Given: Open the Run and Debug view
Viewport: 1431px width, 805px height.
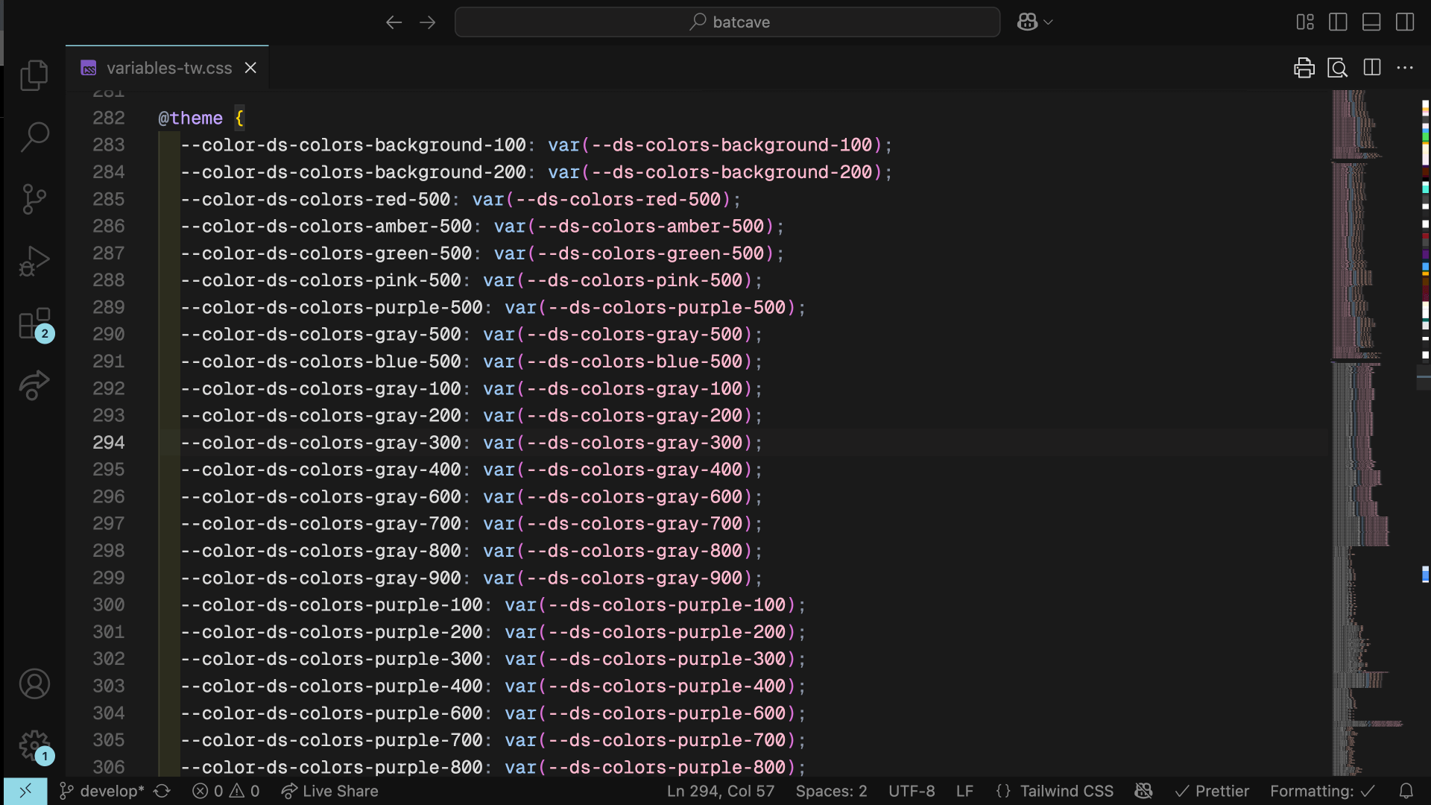Looking at the screenshot, I should coord(34,261).
